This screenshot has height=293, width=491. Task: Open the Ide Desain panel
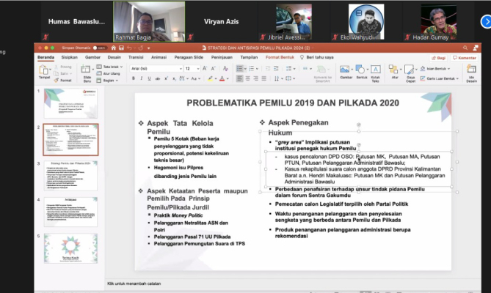coord(470,71)
